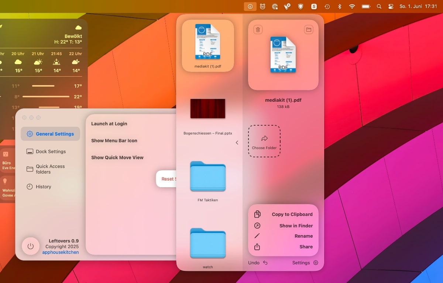Viewport: 443px width, 283px height.
Task: Open Settings via the gear icon
Action: tap(316, 263)
